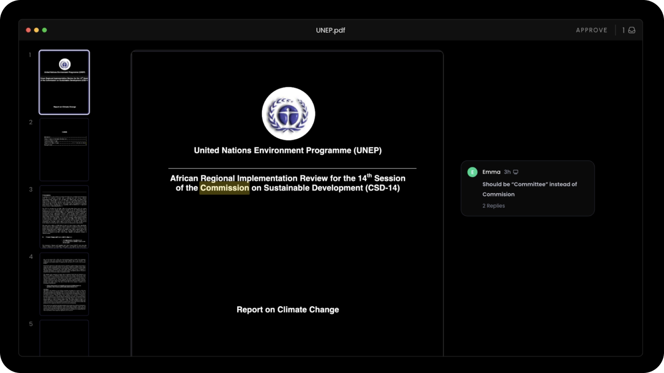664x373 pixels.
Task: Click United Nations Environment Programme heading
Action: tap(288, 150)
